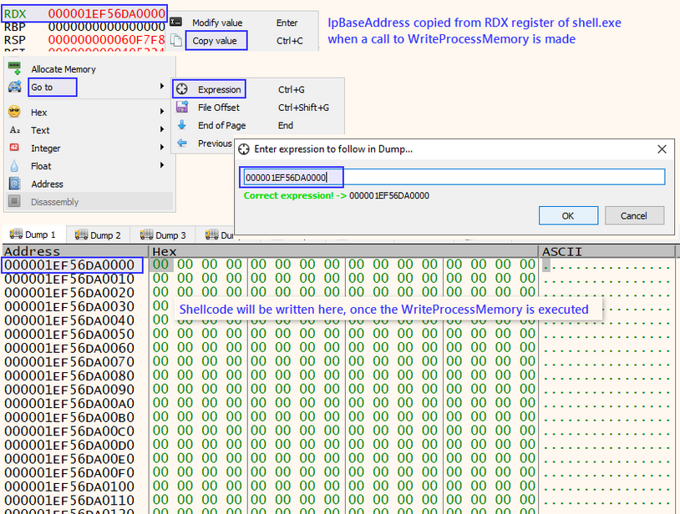
Task: Select dump address 000001EF56DA0110
Action: (69, 501)
